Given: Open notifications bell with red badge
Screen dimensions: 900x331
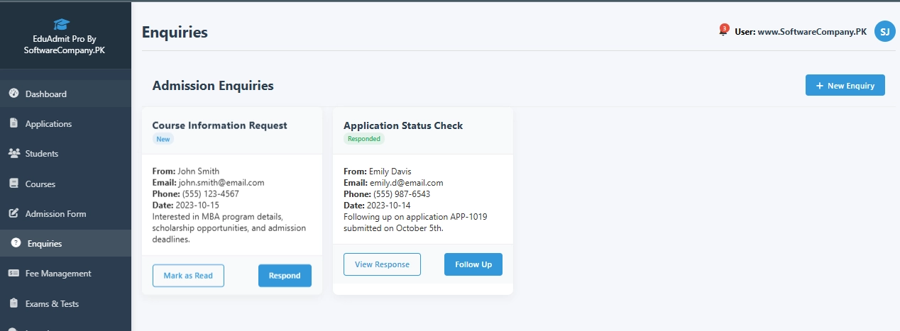Looking at the screenshot, I should (x=723, y=31).
